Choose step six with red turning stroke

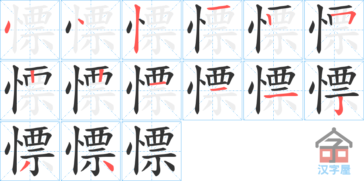click(x=334, y=30)
